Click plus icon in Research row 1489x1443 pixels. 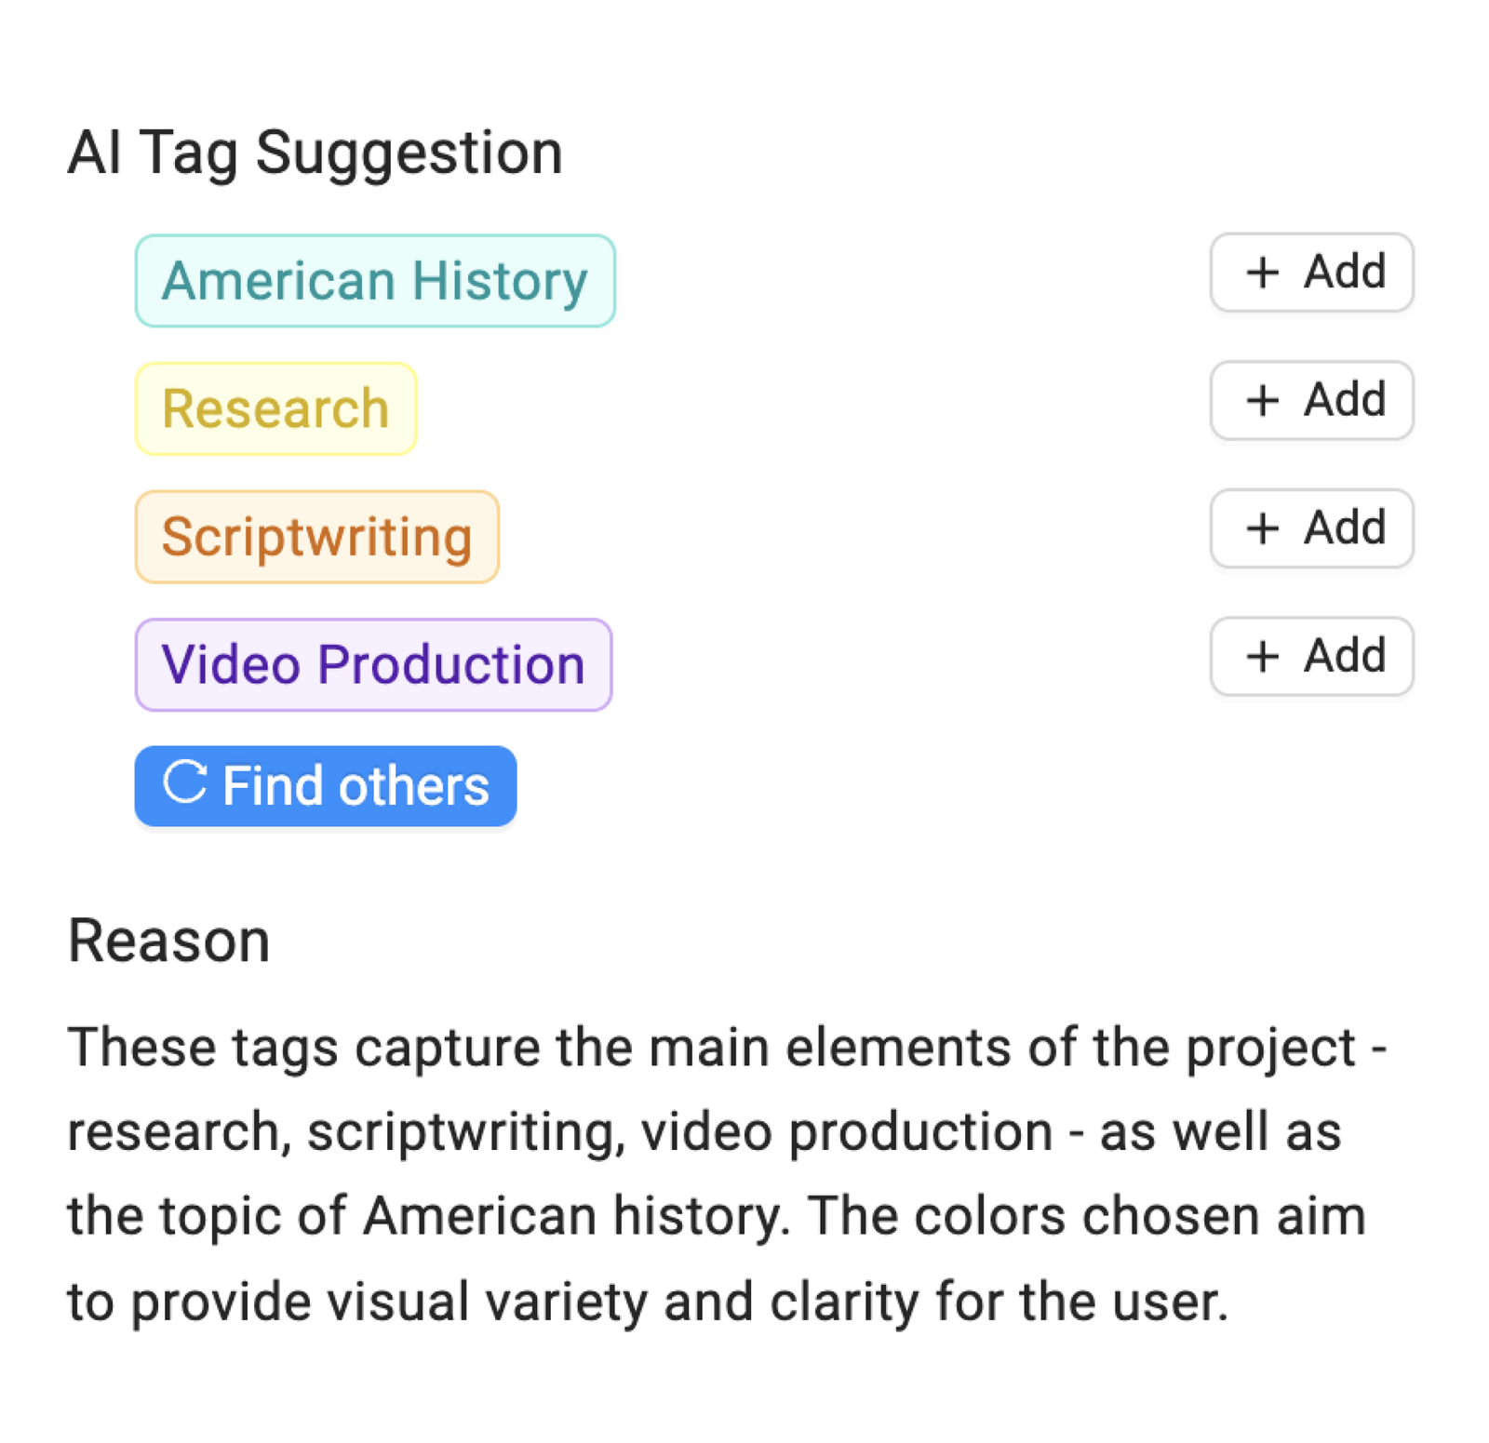tap(1262, 401)
